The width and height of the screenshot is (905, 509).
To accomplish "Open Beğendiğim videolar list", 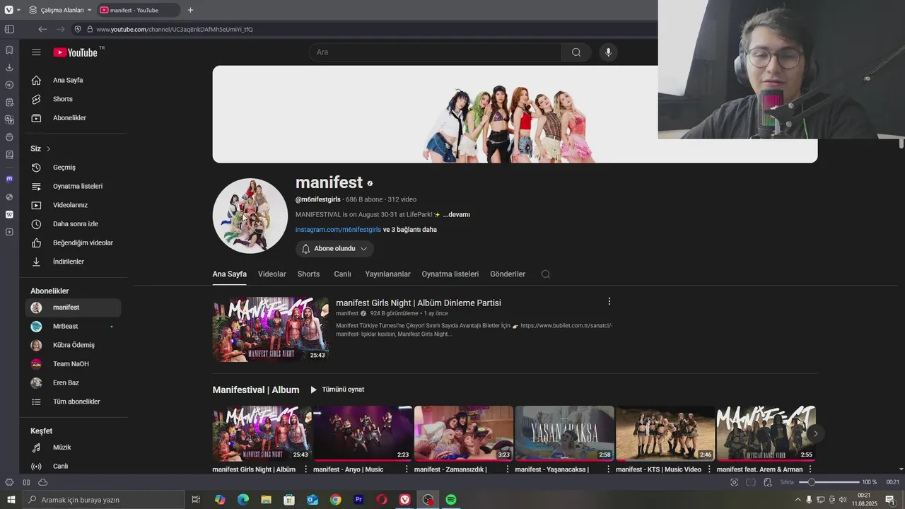I will [x=74, y=243].
